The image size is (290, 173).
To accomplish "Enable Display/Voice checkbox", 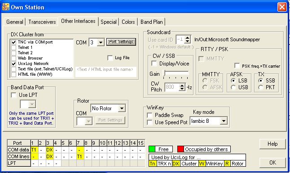I will point(154,64).
